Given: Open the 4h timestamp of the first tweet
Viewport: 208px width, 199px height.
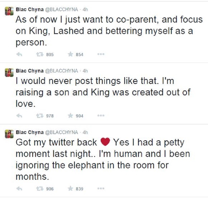Looking at the screenshot, I should 85,10.
